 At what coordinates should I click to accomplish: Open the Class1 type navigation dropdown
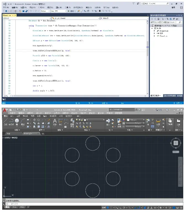coord(76,18)
